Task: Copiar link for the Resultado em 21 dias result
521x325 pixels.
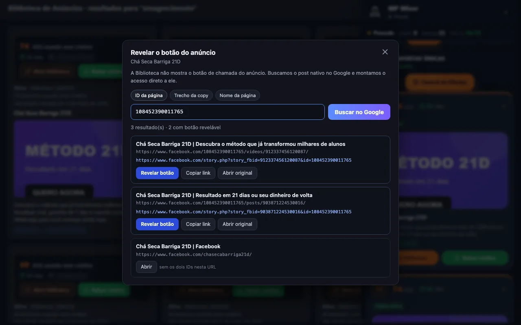Action: click(x=198, y=224)
